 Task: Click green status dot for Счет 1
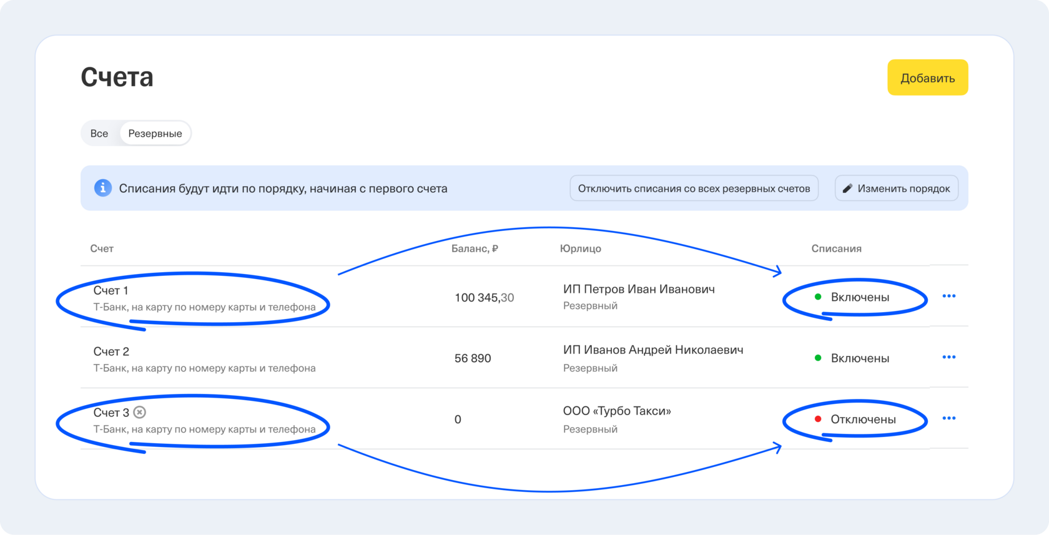coord(818,297)
